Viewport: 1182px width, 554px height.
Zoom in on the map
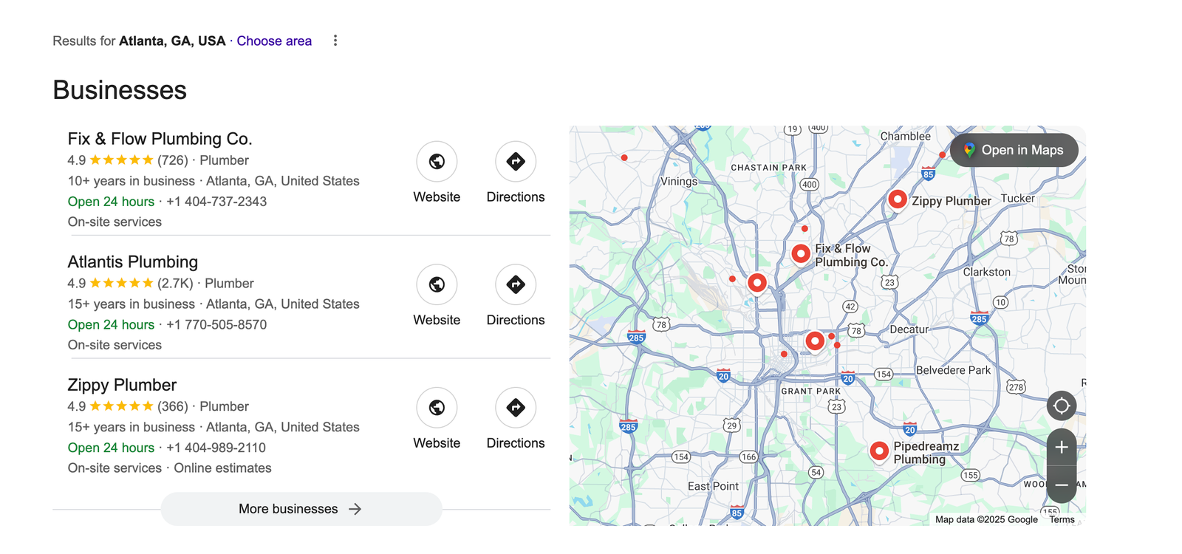pyautogui.click(x=1062, y=447)
